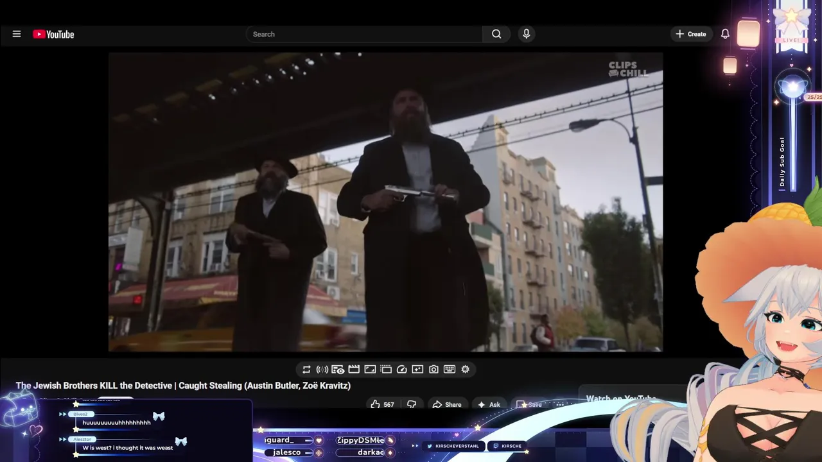The height and width of the screenshot is (462, 822).
Task: Click the ZippyDSMle name in the ticker
Action: click(360, 440)
